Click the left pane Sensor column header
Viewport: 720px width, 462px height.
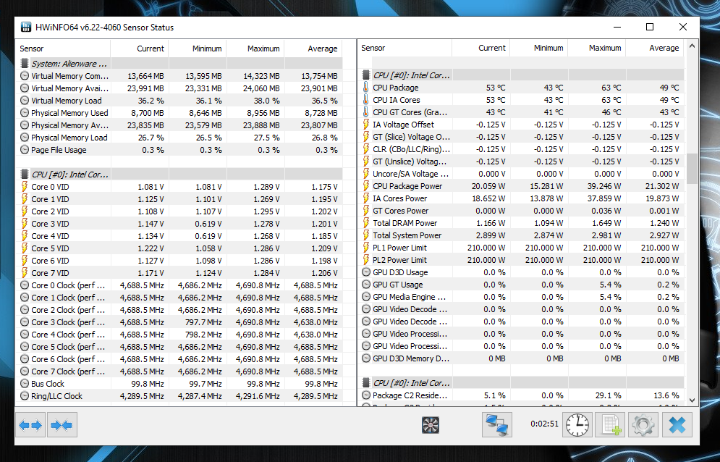64,49
